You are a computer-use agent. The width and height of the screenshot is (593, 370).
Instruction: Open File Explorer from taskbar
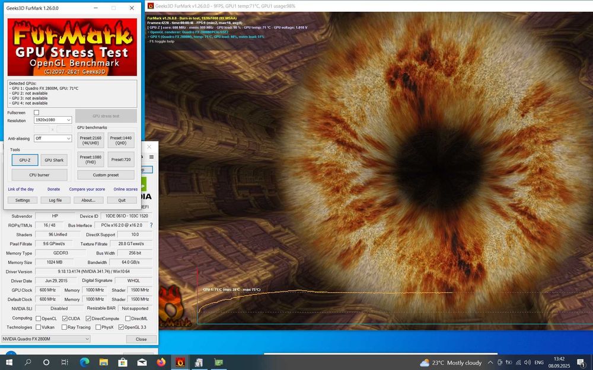(104, 362)
